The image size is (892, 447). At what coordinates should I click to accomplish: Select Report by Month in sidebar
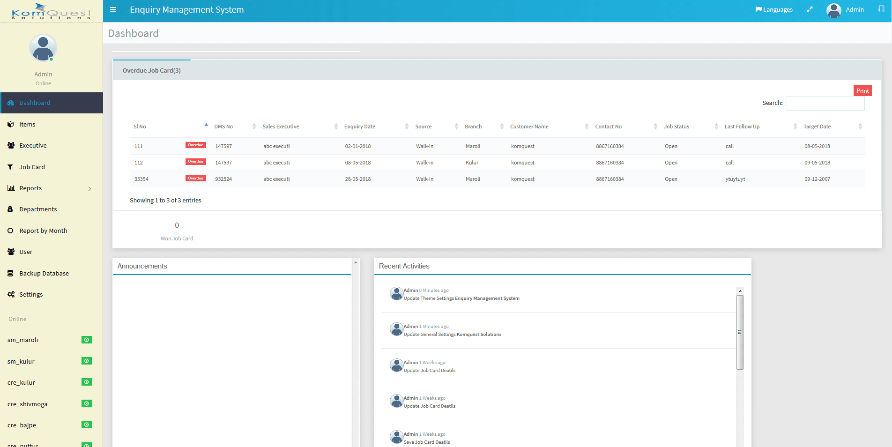tap(43, 231)
